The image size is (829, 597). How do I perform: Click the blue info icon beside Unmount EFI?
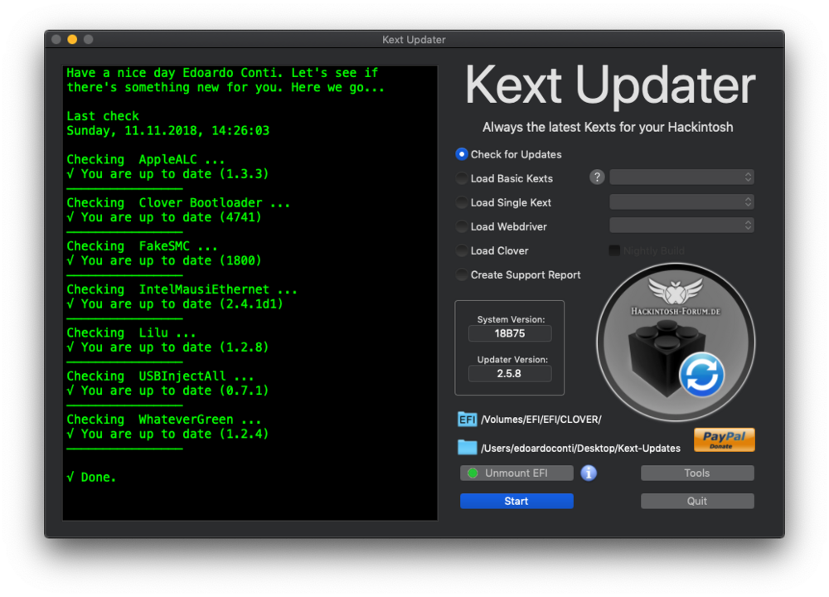(589, 473)
